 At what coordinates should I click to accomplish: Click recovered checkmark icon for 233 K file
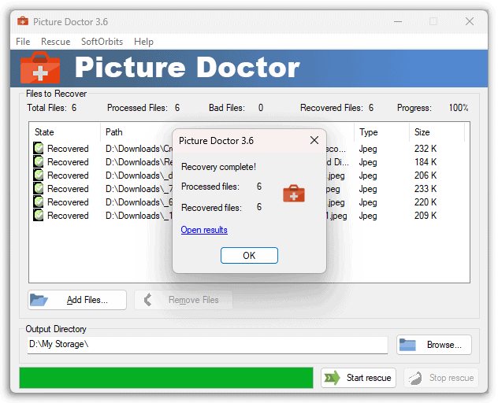39,188
